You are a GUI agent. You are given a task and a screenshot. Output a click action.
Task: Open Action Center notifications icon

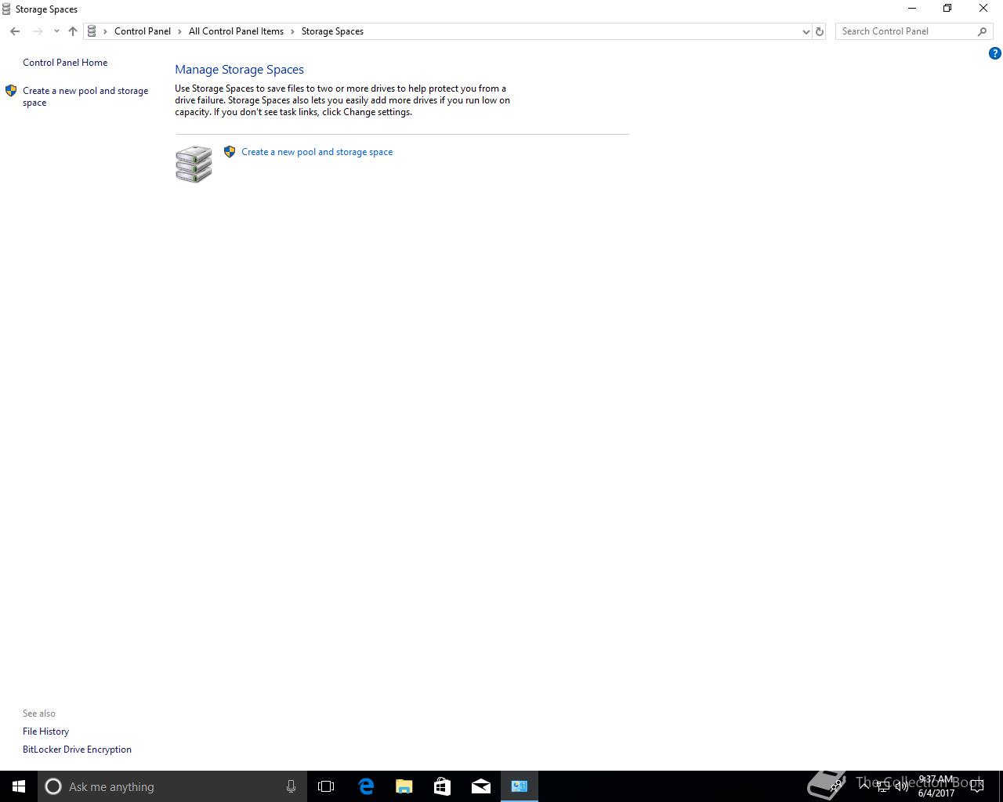977,786
